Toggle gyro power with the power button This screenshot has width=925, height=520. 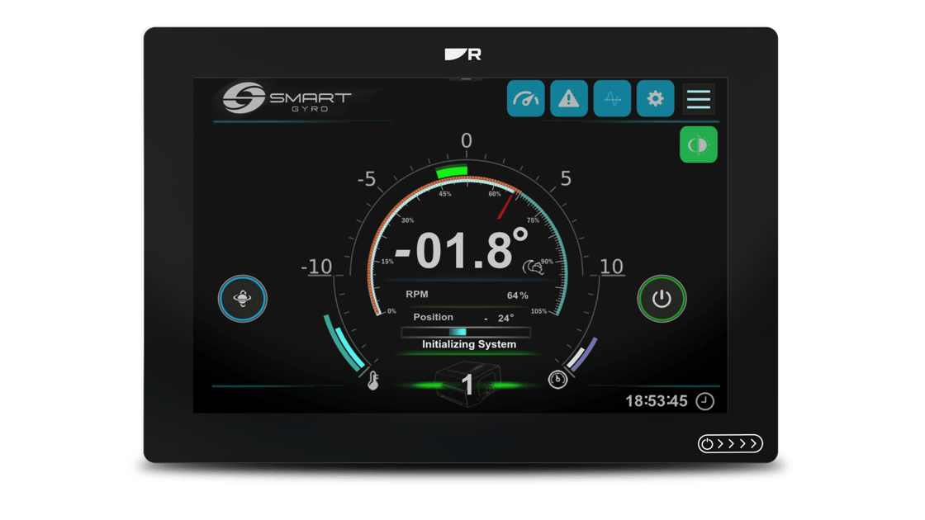coord(661,299)
